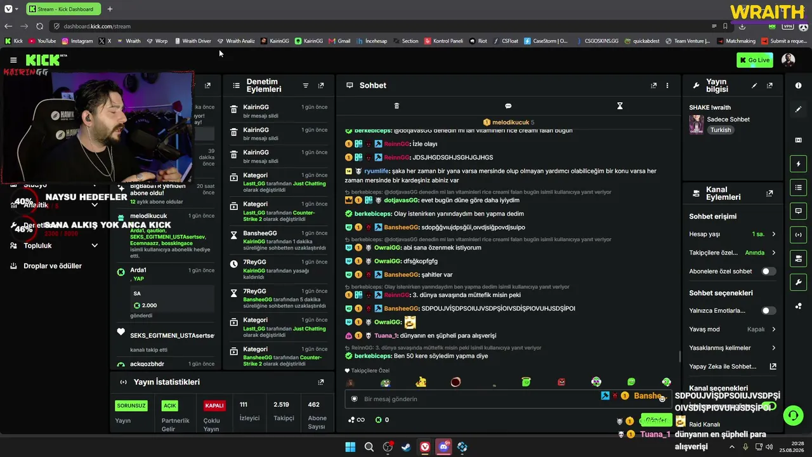Open Sohbet panel three-dot options

click(667, 86)
